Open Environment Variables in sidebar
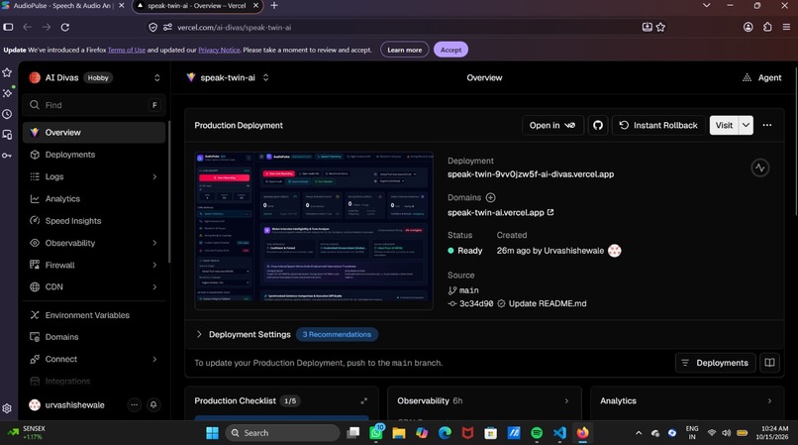The width and height of the screenshot is (798, 445). [94, 315]
